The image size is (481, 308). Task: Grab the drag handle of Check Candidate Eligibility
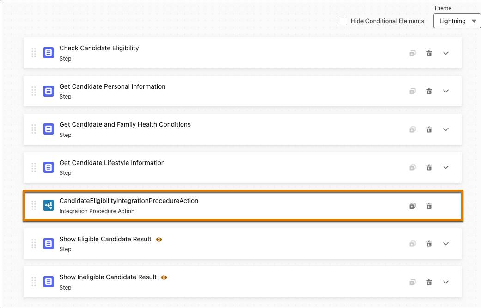click(34, 53)
